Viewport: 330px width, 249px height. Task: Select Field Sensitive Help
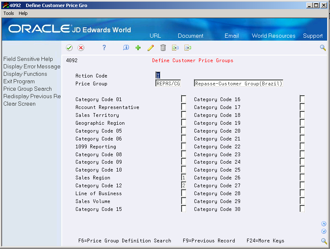(28, 59)
